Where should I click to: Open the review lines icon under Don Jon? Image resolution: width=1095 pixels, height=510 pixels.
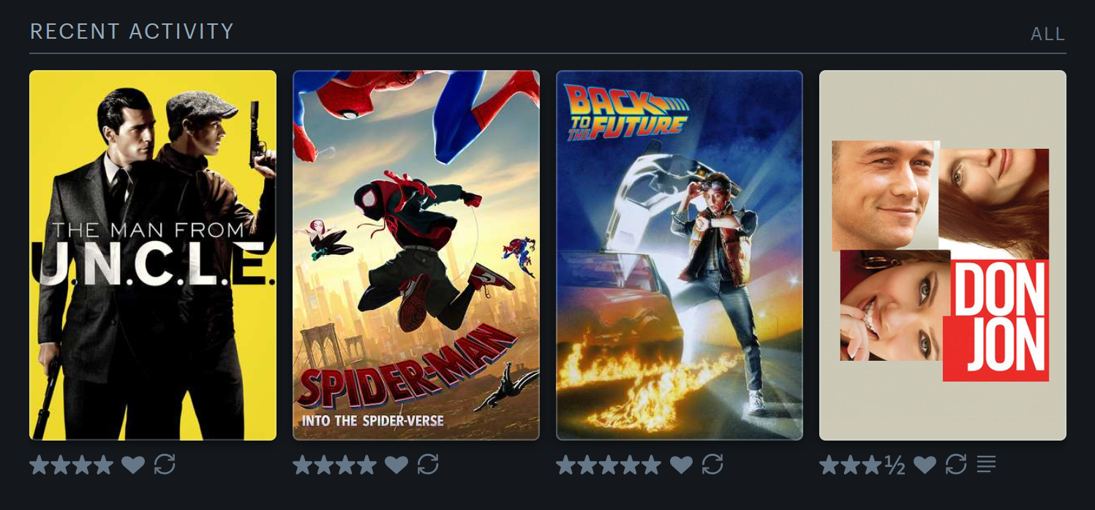coord(987,464)
